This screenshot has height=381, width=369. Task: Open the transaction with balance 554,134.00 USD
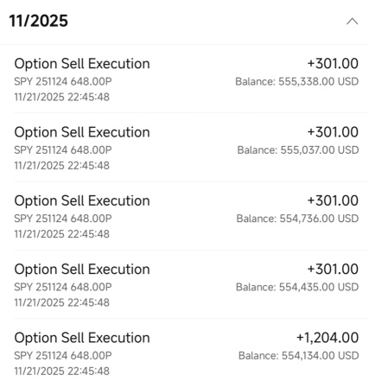tap(186, 350)
